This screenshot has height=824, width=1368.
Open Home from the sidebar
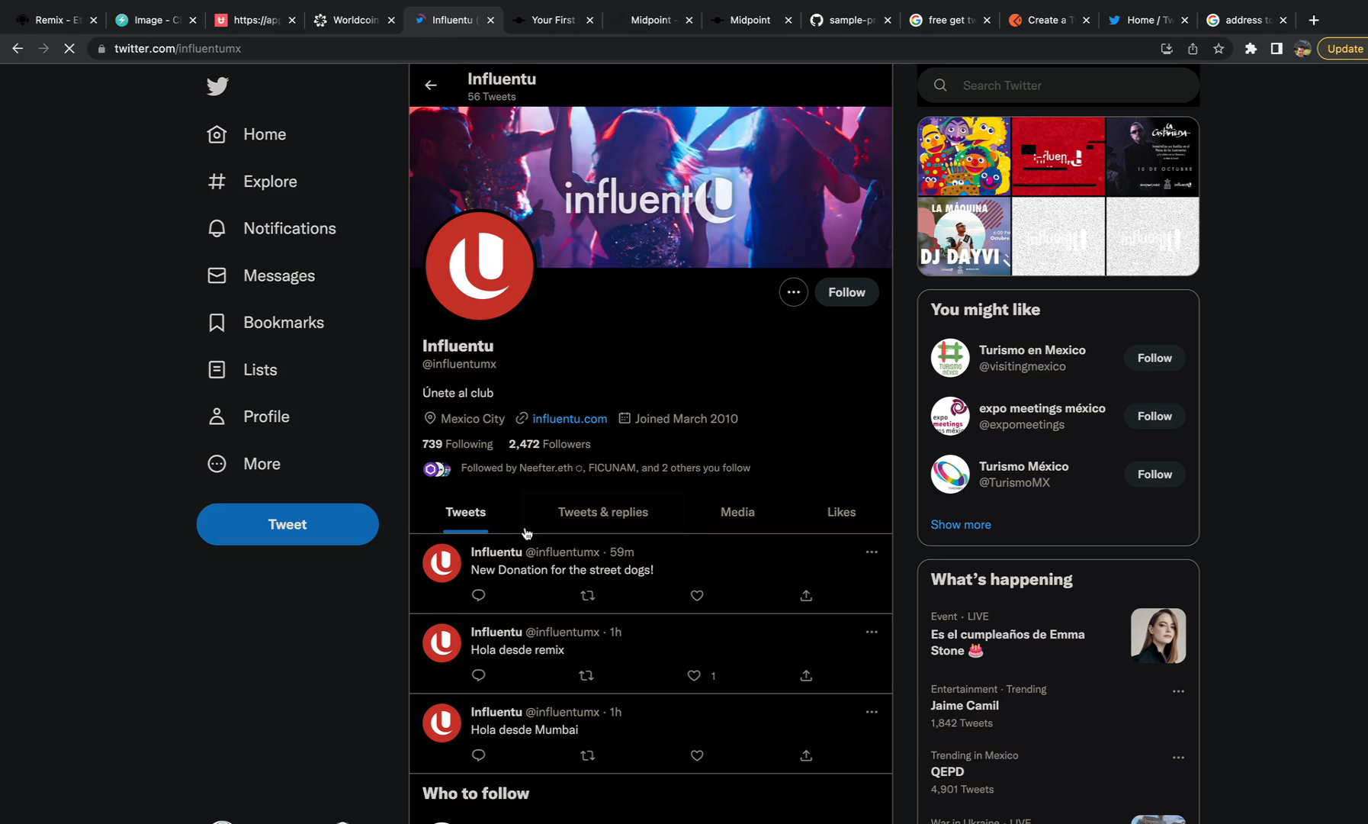(247, 134)
